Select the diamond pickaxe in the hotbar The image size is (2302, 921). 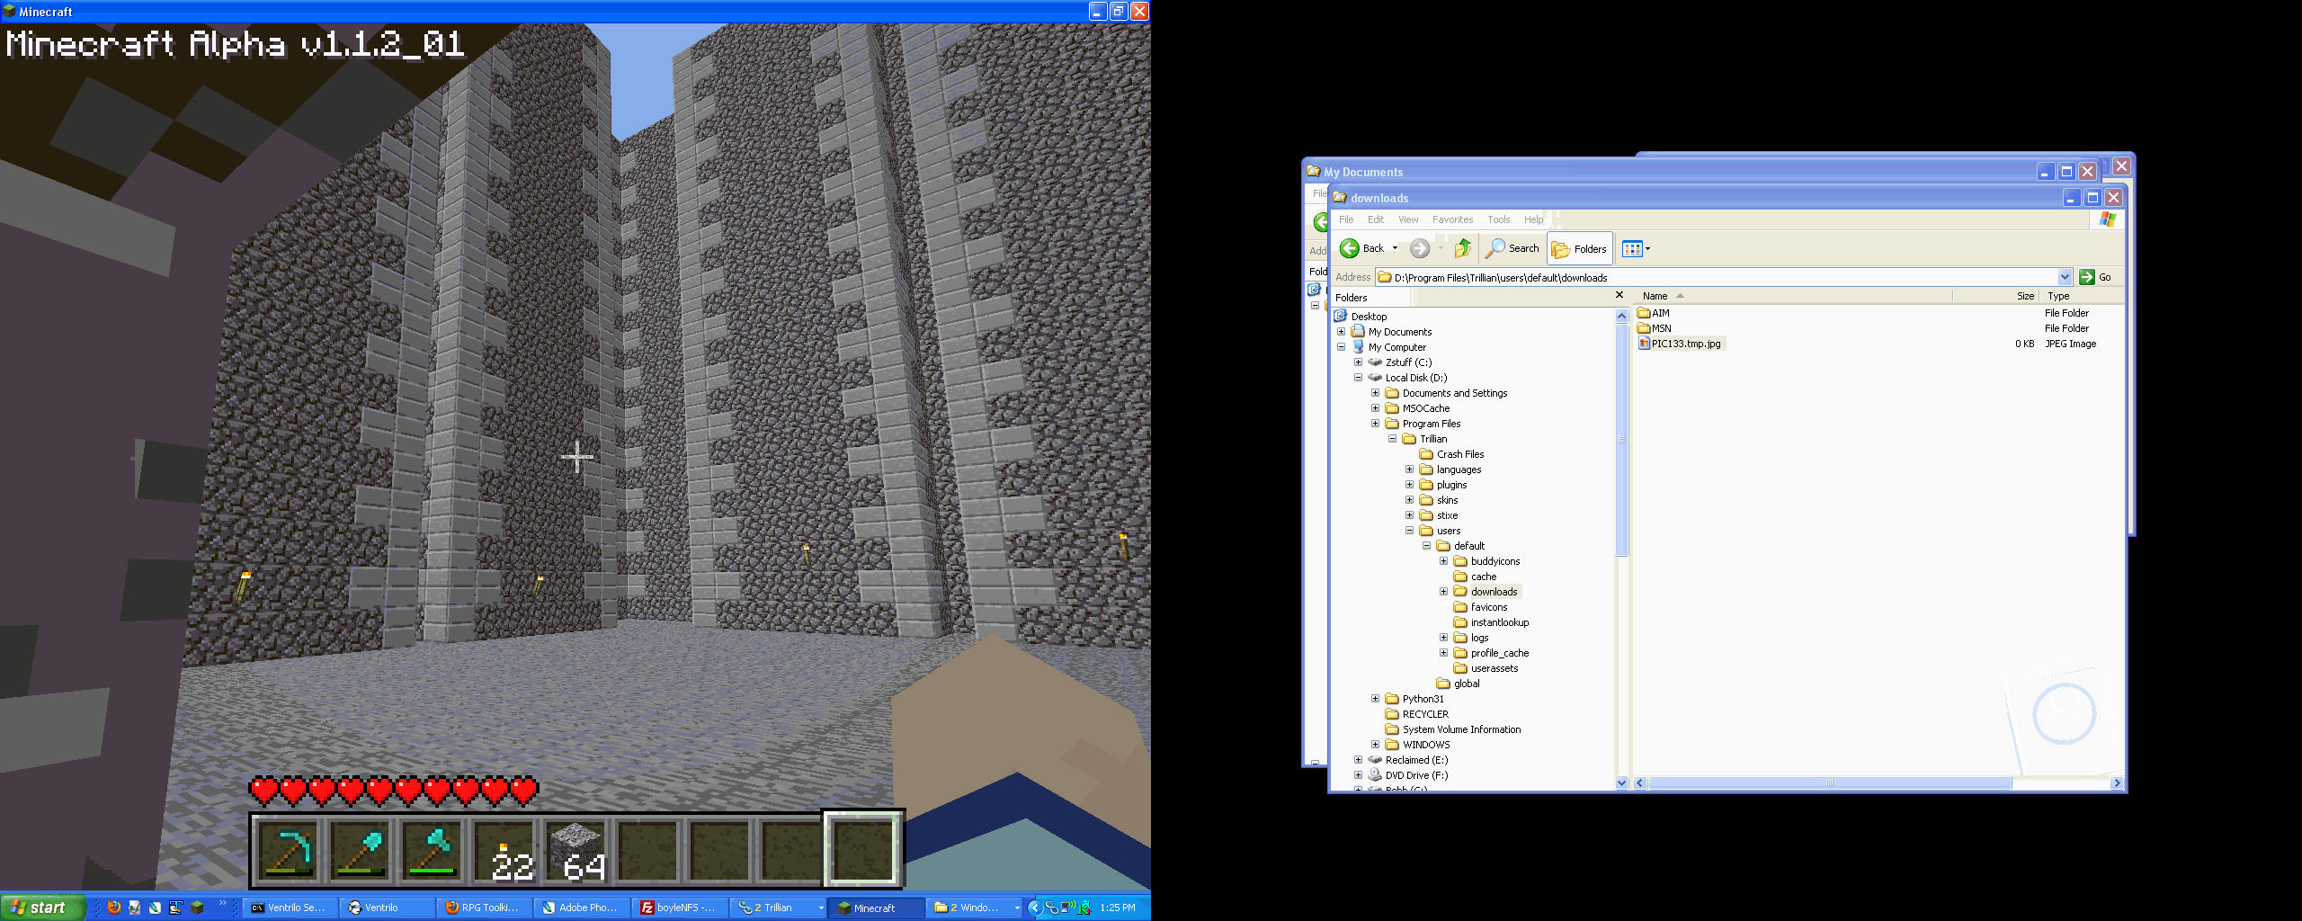pyautogui.click(x=289, y=850)
